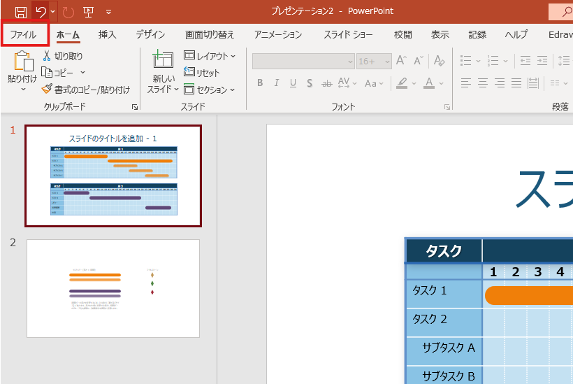Increase font size icon
573x384 pixels.
(x=402, y=61)
